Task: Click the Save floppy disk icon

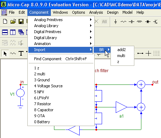Action: (21, 21)
